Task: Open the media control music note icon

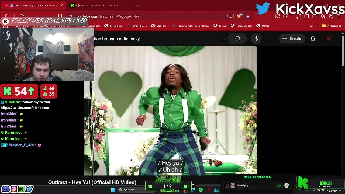Action: click(x=299, y=16)
